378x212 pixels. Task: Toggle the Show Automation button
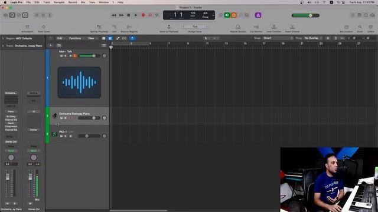pyautogui.click(x=118, y=38)
